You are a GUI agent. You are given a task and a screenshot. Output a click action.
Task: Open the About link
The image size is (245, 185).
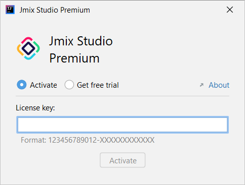click(x=219, y=85)
